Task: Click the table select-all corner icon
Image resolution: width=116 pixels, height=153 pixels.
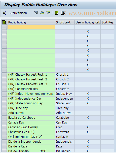Action: click(4, 22)
